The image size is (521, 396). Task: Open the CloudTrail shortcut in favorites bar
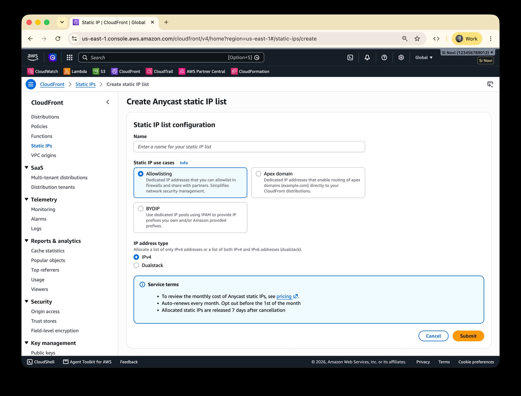click(x=160, y=71)
